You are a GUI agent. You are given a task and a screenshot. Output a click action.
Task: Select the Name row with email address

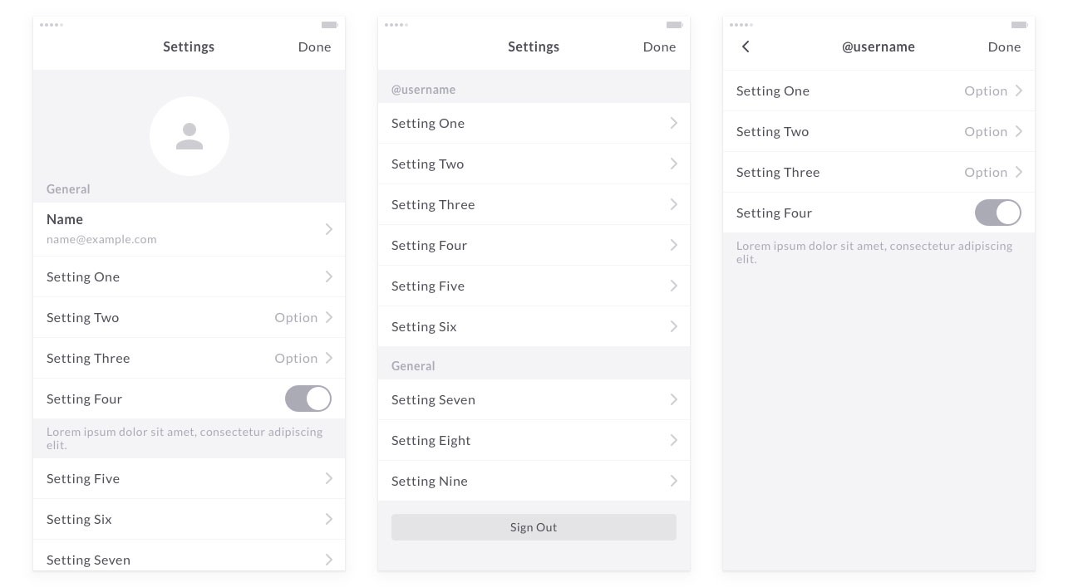189,228
